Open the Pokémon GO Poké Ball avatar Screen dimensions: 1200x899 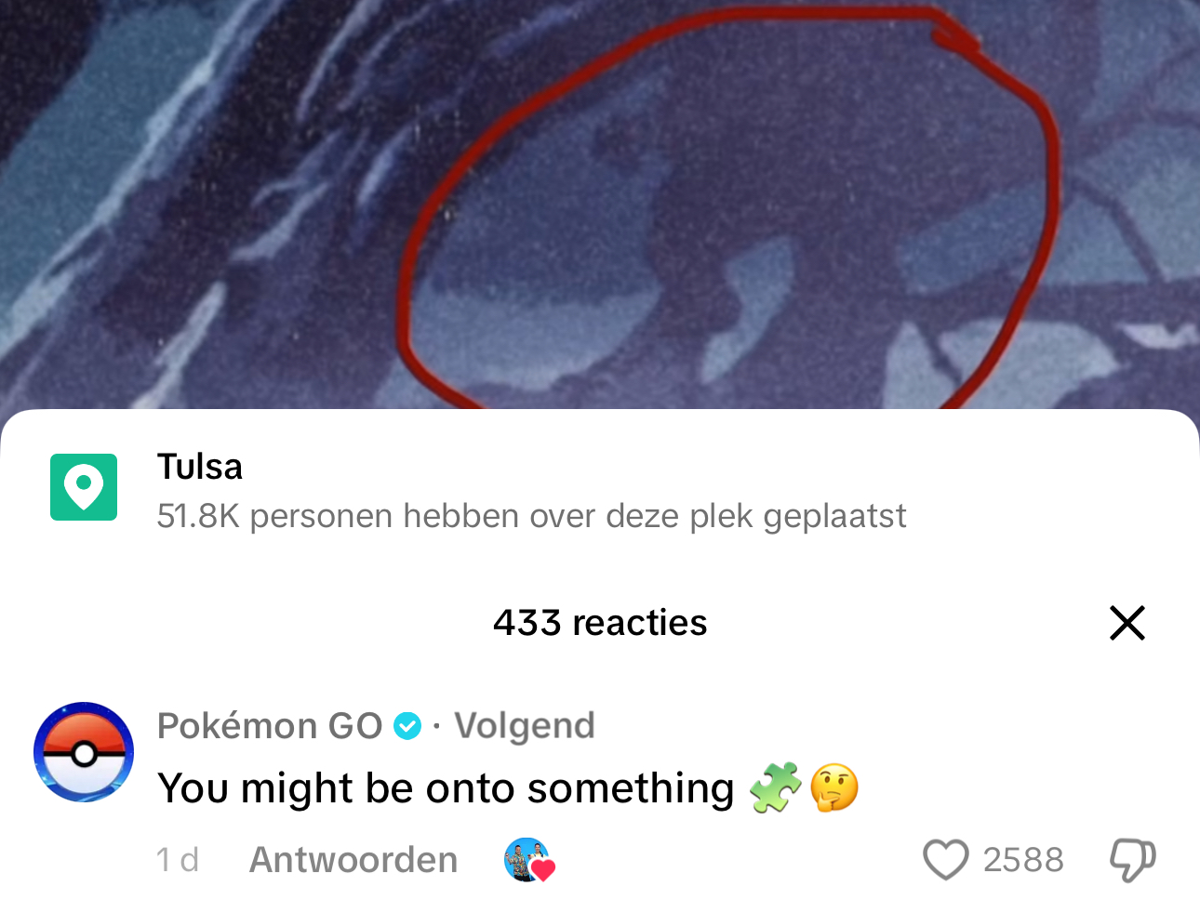click(84, 752)
